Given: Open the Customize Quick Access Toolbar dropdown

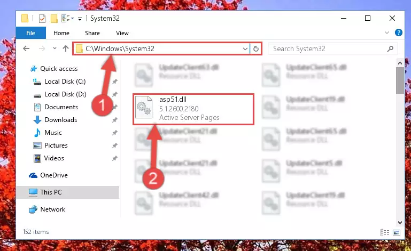Looking at the screenshot, I should click(x=80, y=19).
